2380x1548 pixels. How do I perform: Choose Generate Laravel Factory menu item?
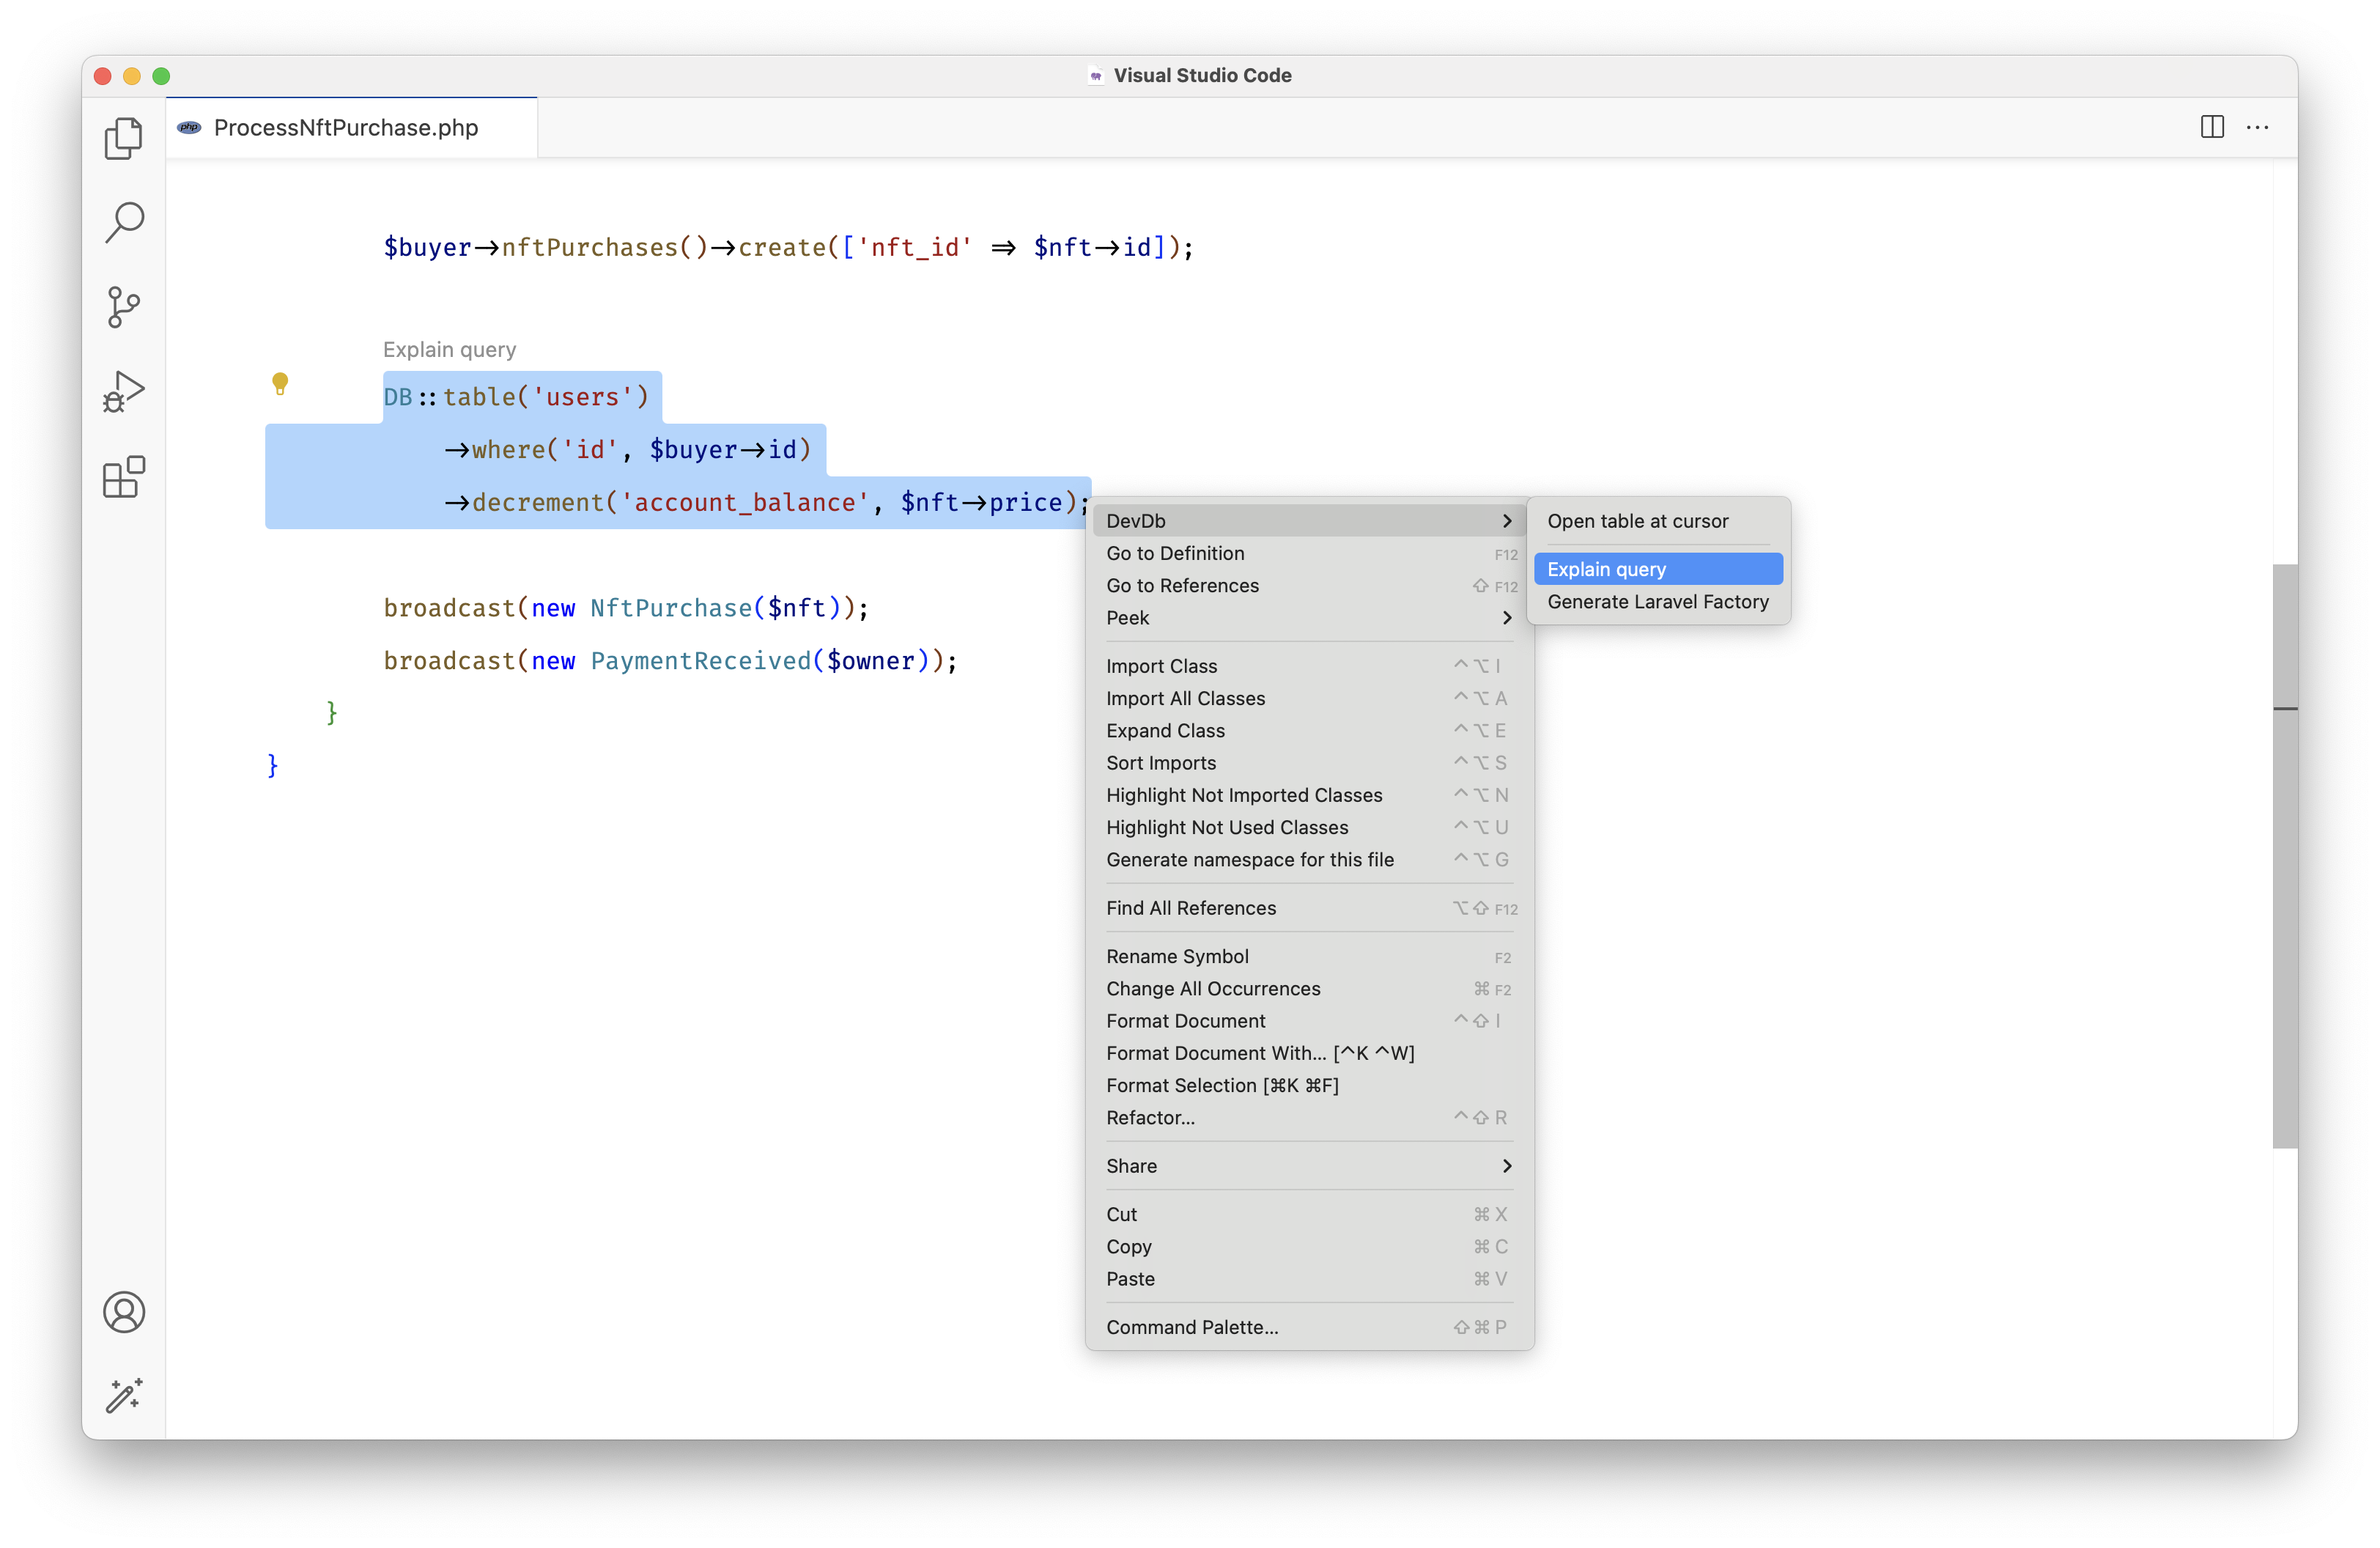pyautogui.click(x=1657, y=602)
